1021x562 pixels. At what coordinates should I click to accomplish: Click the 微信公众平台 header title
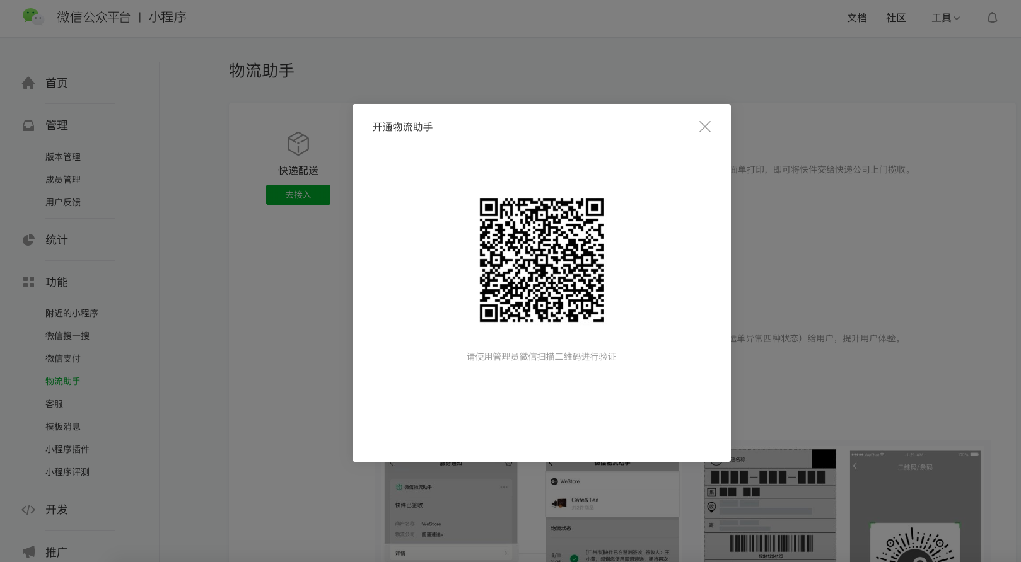[x=94, y=17]
